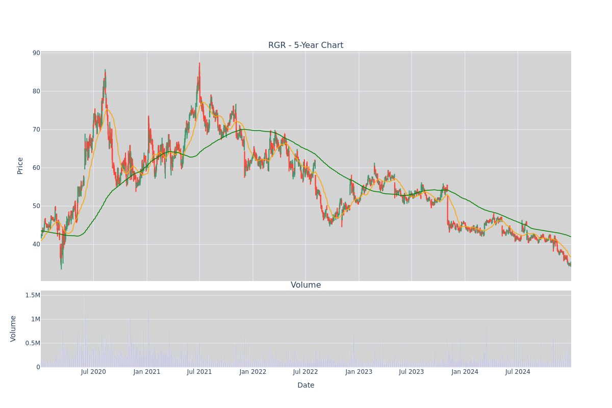Click the 'Jan 2021' date tick label
The height and width of the screenshot is (408, 612).
(147, 372)
